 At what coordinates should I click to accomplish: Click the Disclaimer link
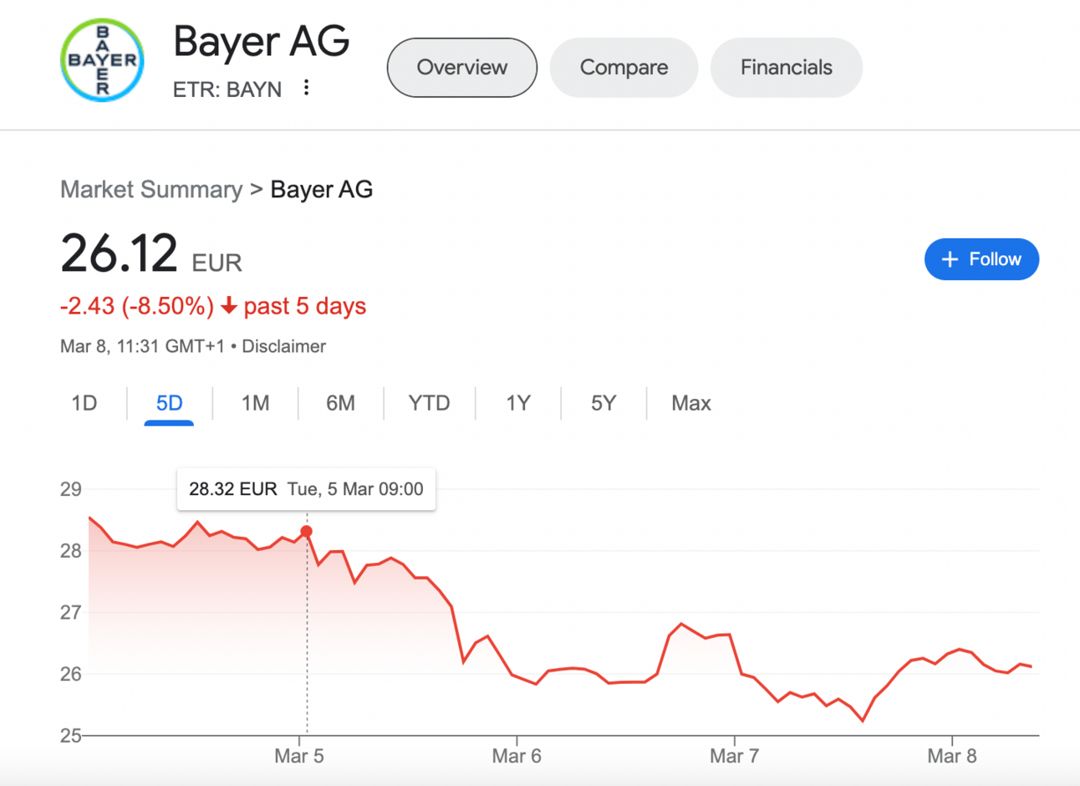coord(283,346)
